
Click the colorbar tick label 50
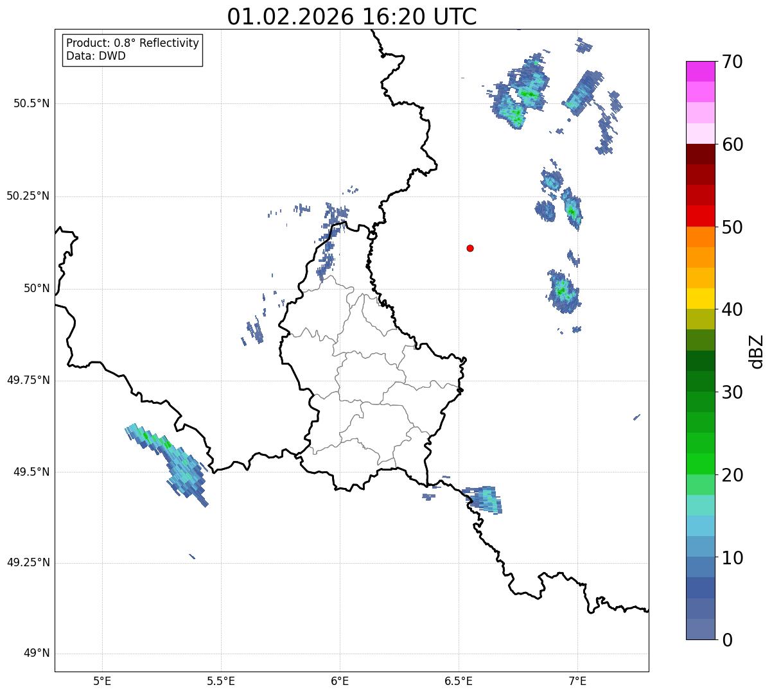(732, 227)
